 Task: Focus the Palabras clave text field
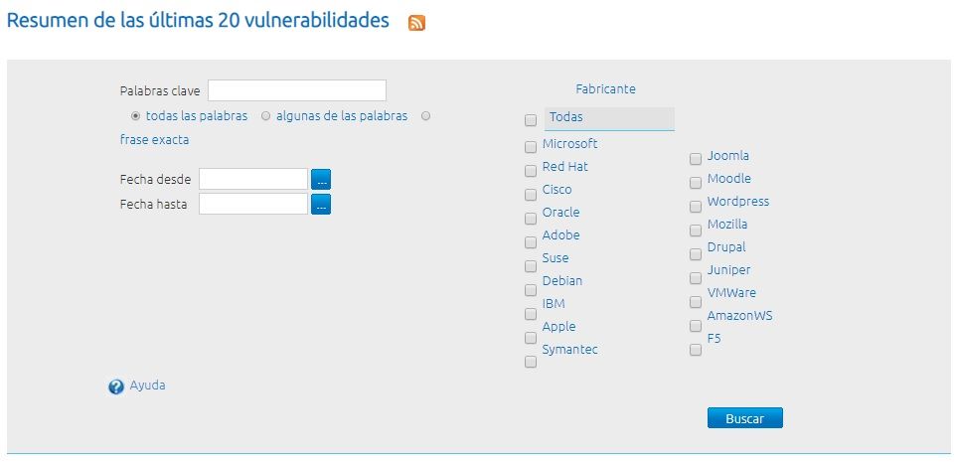coord(296,90)
